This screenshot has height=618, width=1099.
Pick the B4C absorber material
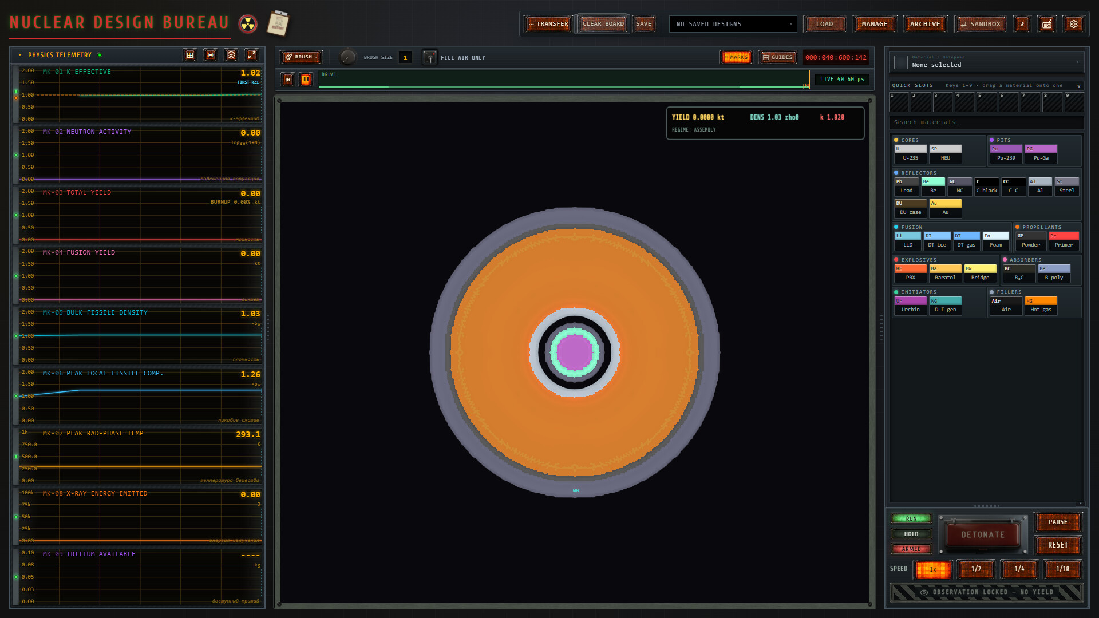click(x=1019, y=273)
